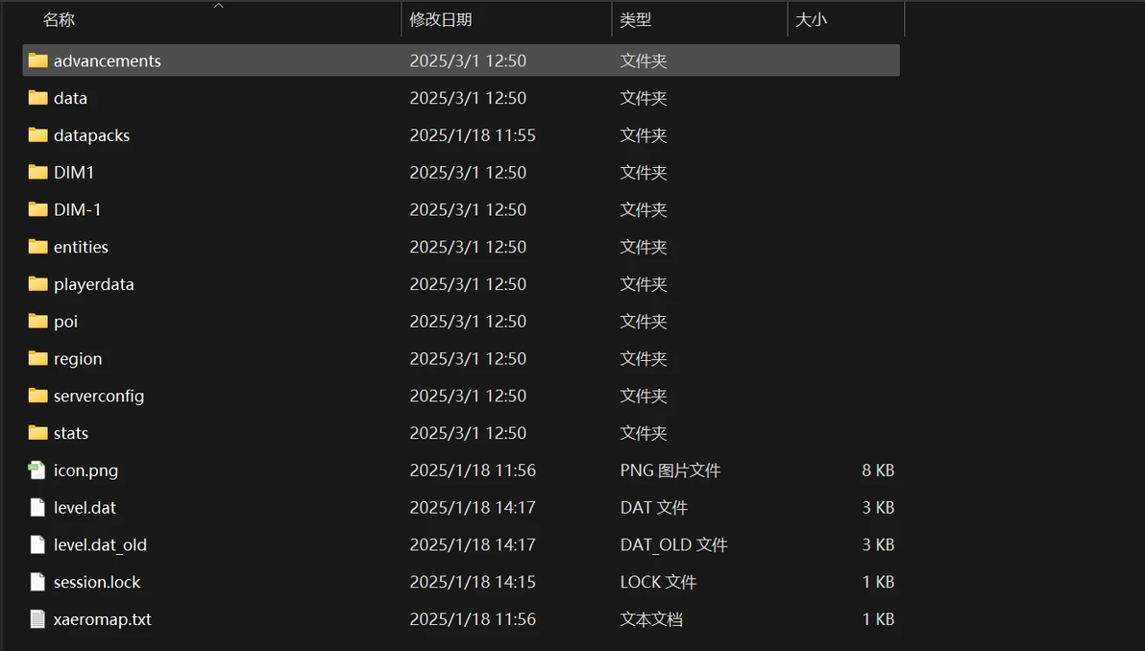Click the datapacks folder icon
Screen dimensions: 1145x651
(38, 135)
